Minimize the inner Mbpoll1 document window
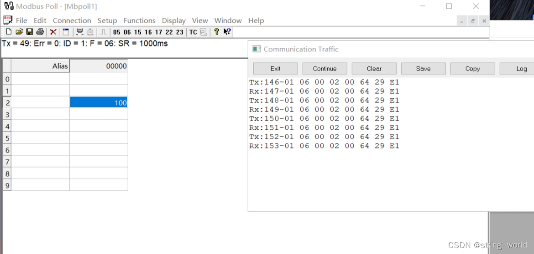534x254 pixels. 462,21
